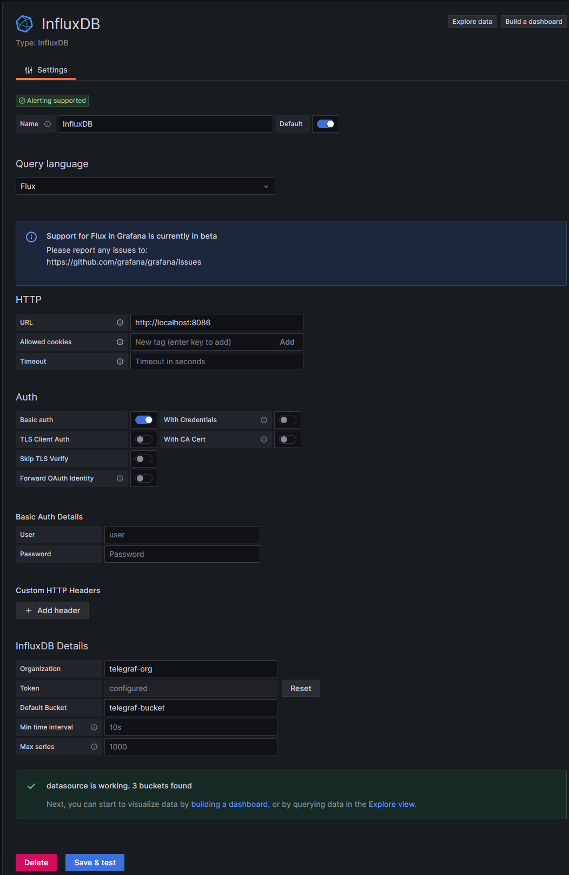
Task: Click the Add header button
Action: click(x=52, y=610)
